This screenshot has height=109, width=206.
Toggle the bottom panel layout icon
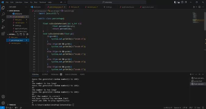pyautogui.click(x=179, y=2)
